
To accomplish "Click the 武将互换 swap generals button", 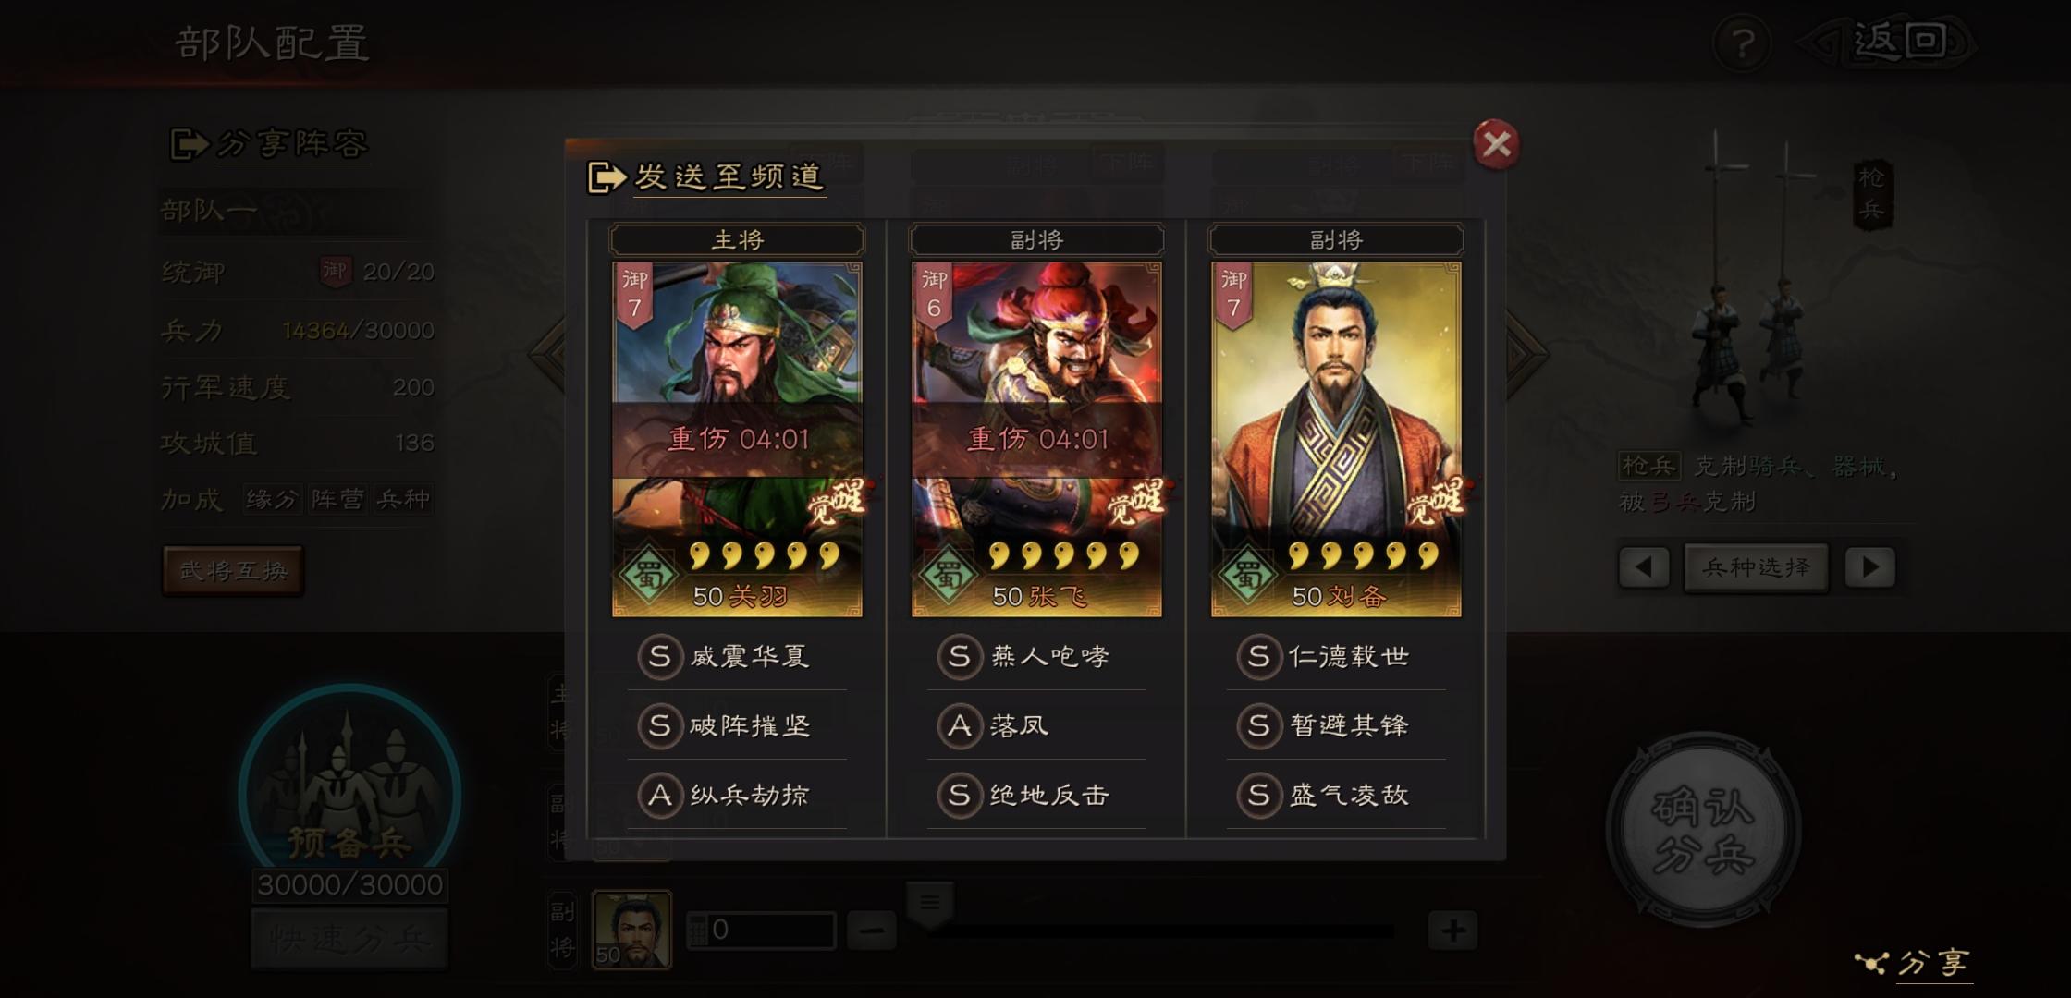I will [x=233, y=570].
